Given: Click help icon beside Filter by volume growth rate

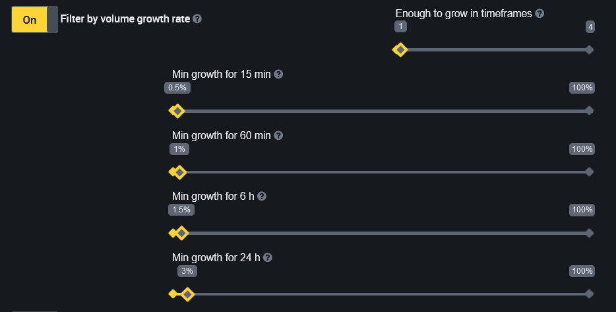Looking at the screenshot, I should pyautogui.click(x=197, y=19).
